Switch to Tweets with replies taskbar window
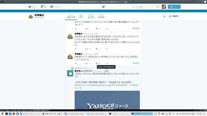Viewport: 207px width, 116px height. [97, 114]
